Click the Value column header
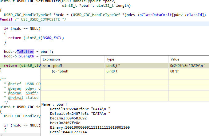Image resolution: width=209 pixels, height=136 pixels. (175, 59)
